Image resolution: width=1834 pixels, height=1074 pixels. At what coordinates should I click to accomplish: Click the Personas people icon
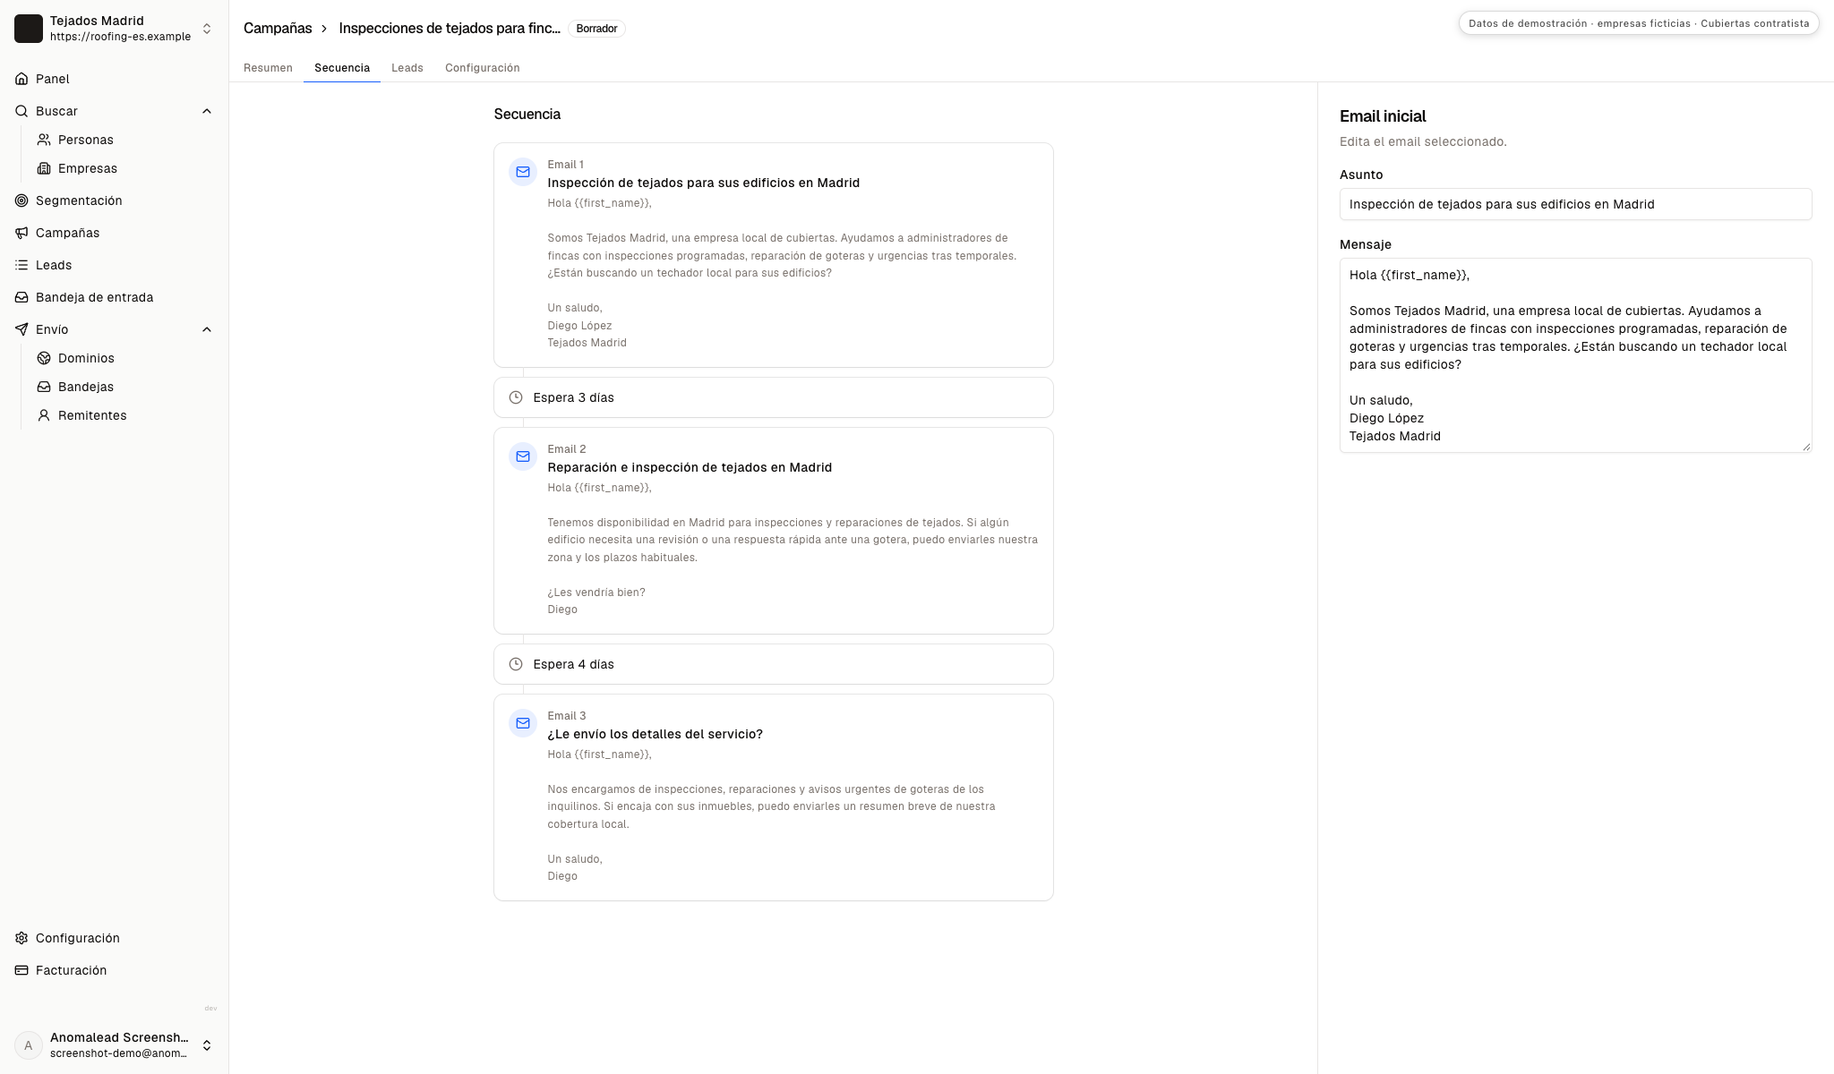point(44,140)
